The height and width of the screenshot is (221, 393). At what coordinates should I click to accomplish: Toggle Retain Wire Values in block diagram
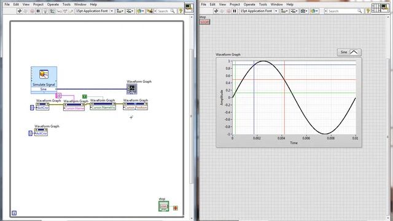tap(52, 11)
